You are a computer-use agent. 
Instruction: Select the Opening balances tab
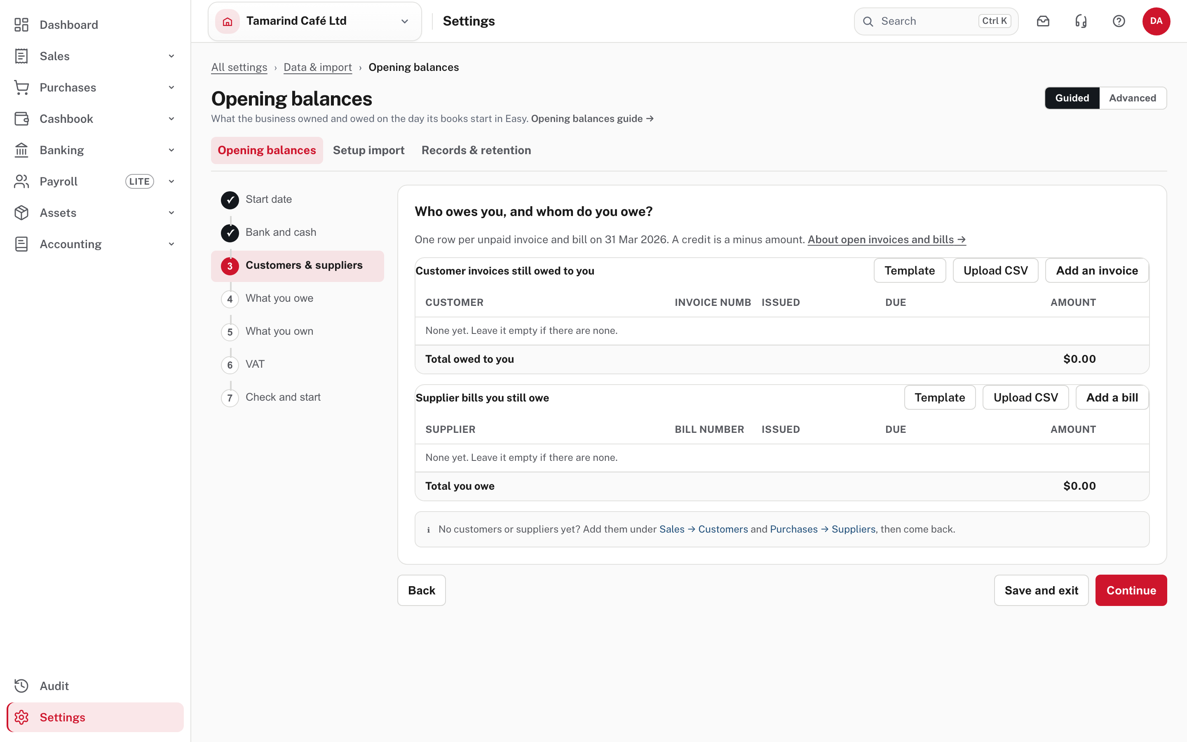pos(267,150)
